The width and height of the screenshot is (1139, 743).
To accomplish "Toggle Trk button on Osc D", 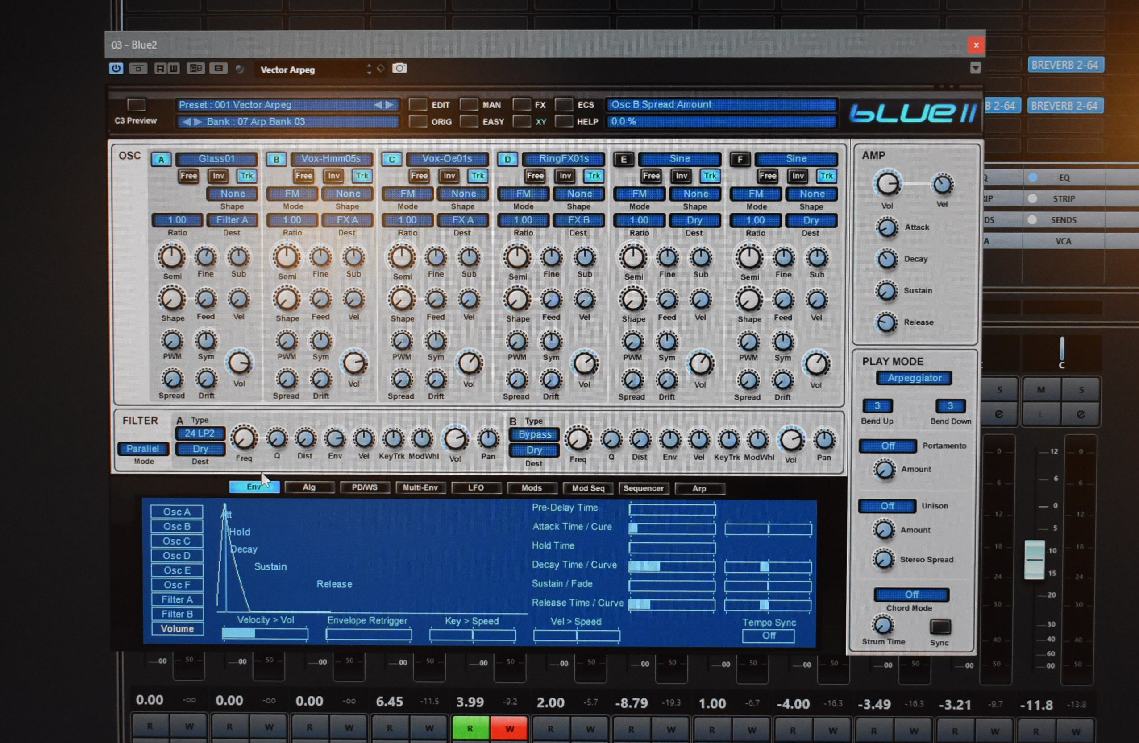I will [594, 176].
